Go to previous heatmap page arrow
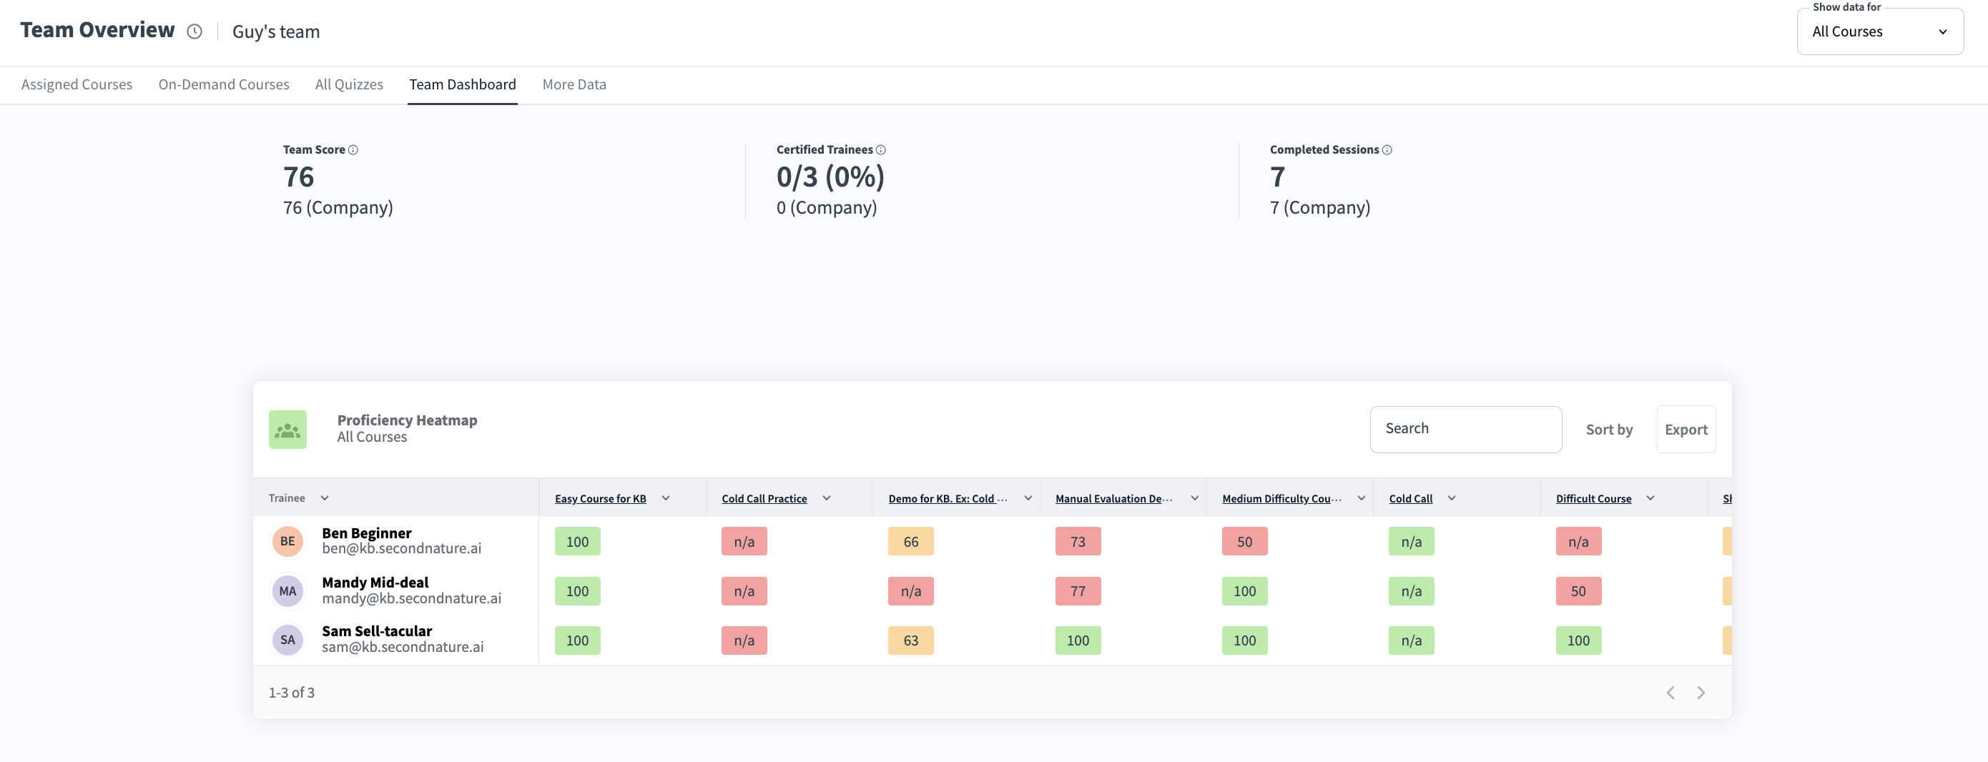The width and height of the screenshot is (1988, 762). pos(1670,693)
